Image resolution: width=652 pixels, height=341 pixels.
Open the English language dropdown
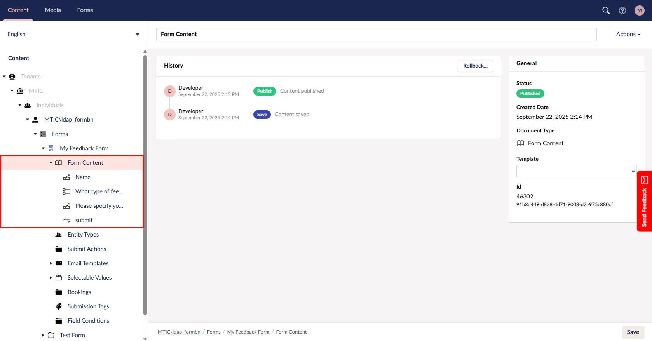click(x=73, y=34)
